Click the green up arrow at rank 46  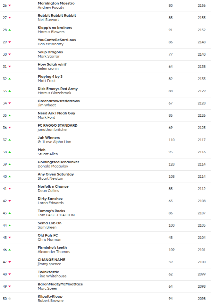(x=10, y=250)
